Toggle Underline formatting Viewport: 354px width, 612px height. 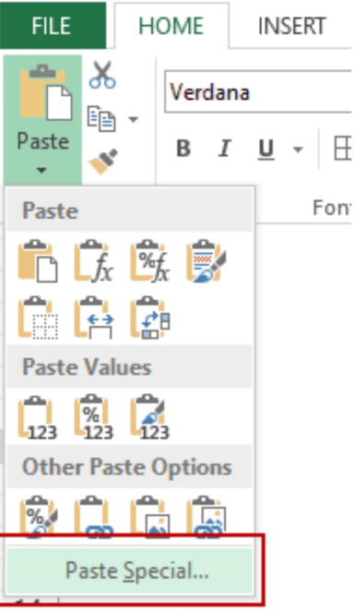pos(265,150)
